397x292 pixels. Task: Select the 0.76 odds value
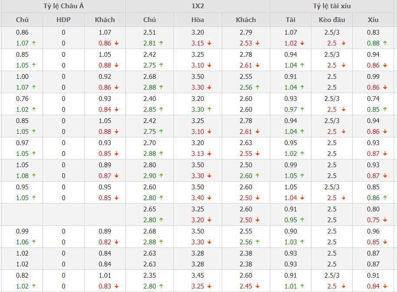coord(22,99)
